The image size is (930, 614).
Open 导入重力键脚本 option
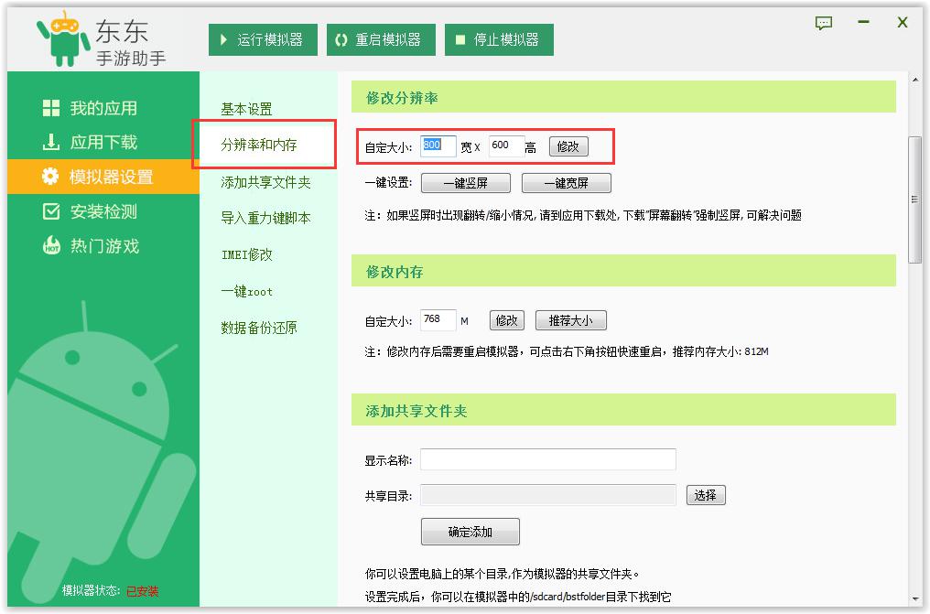[x=265, y=218]
